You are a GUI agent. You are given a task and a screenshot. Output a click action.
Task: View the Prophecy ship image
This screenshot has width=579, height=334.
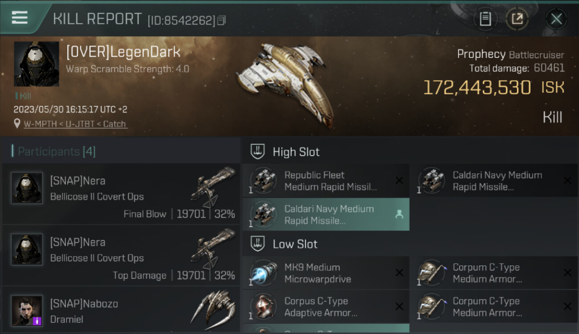[285, 82]
